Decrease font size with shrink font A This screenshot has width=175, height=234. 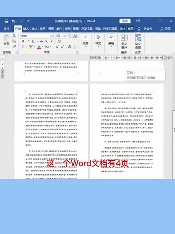(62, 47)
